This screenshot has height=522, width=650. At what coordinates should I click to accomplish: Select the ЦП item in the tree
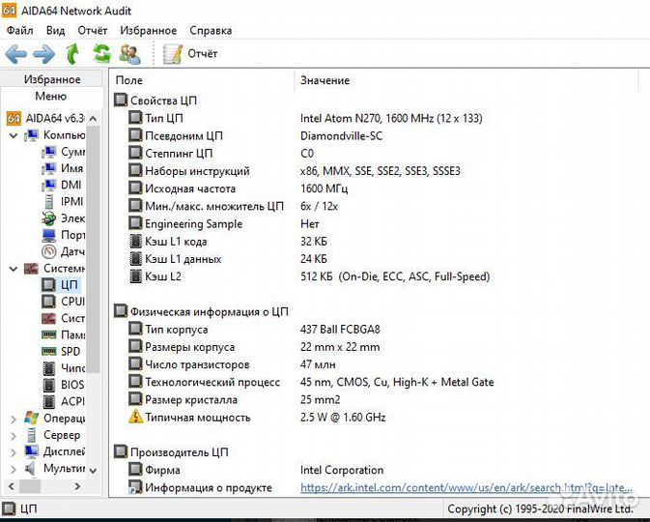pyautogui.click(x=61, y=284)
